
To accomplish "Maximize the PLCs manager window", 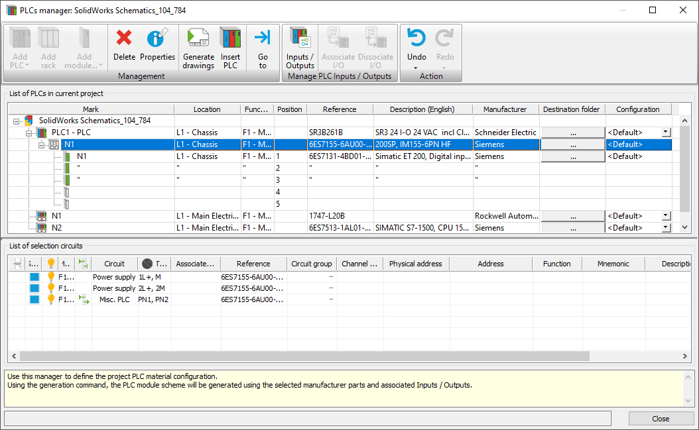I will click(x=653, y=10).
